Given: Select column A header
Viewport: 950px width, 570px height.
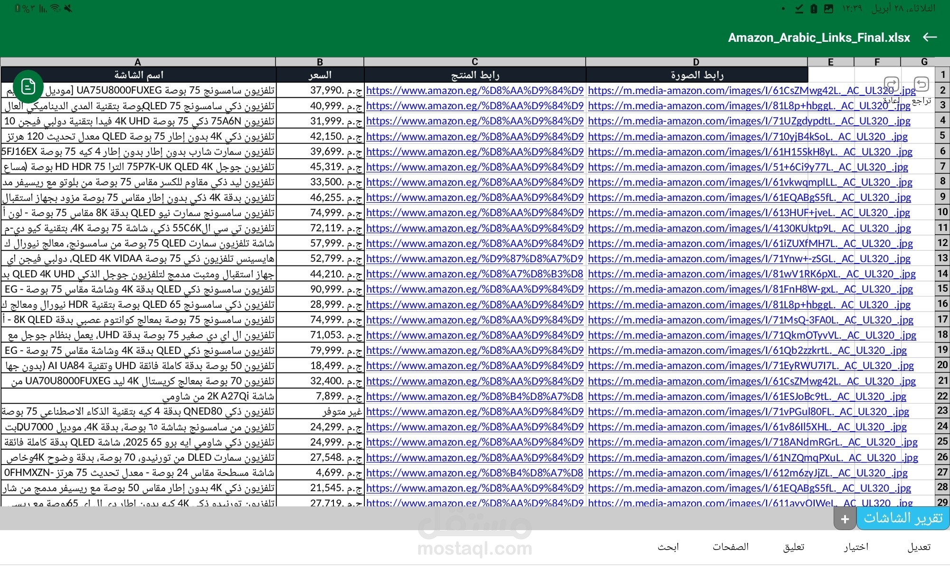Looking at the screenshot, I should (138, 62).
